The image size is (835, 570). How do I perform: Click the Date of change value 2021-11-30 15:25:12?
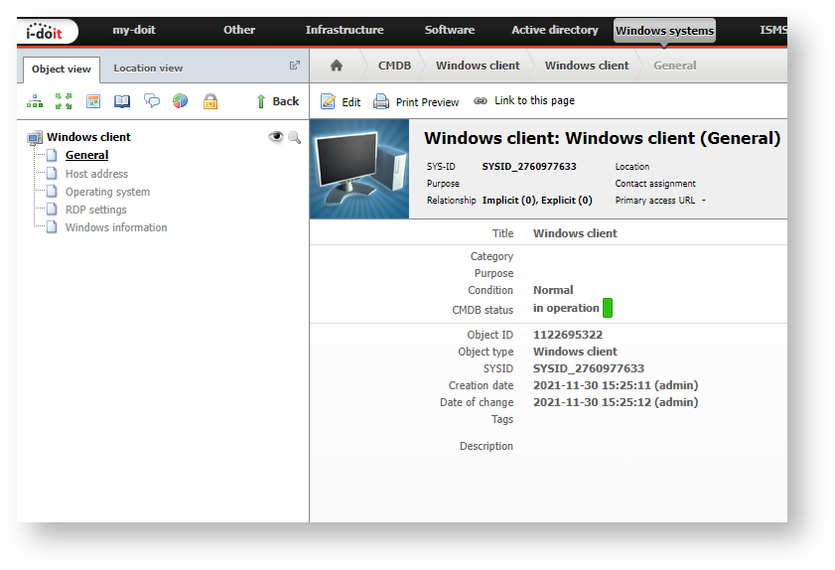[616, 402]
